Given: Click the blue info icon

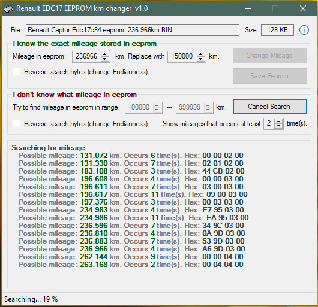Looking at the screenshot, I should (x=304, y=30).
